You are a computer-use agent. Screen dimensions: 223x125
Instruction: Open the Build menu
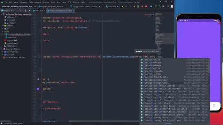53,2
